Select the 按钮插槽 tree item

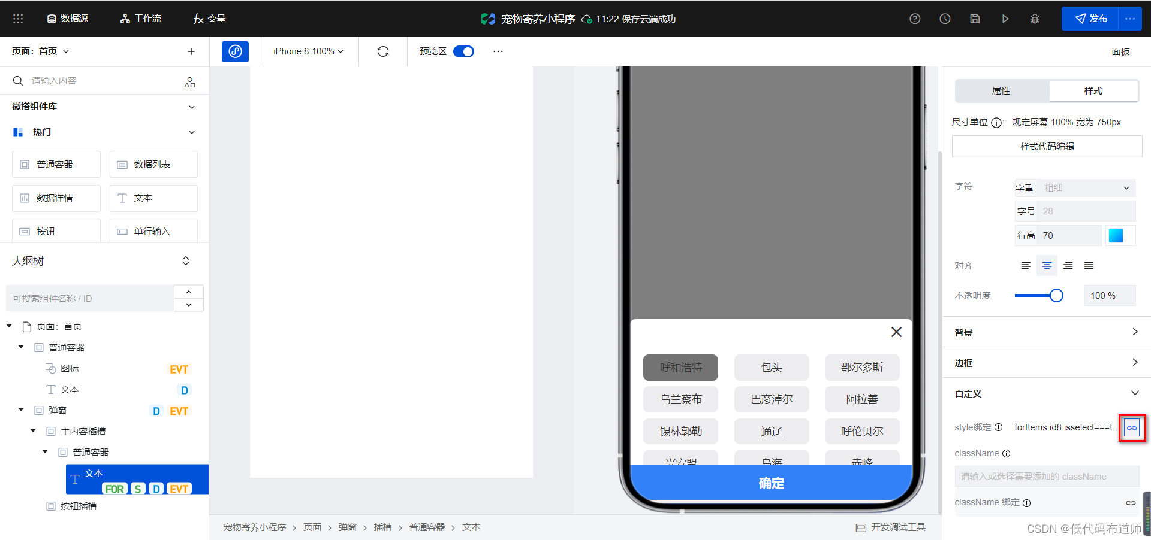[78, 506]
